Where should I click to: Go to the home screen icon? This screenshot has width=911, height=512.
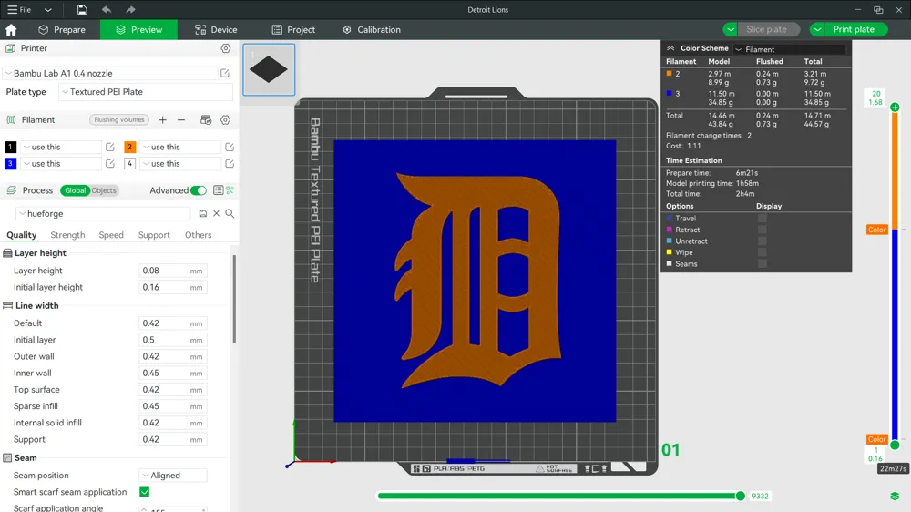(x=11, y=30)
